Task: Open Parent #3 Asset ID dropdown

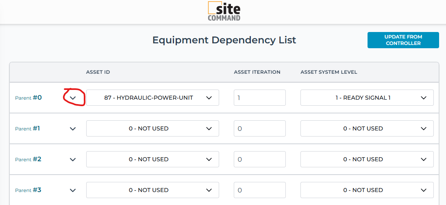Action: coord(152,190)
